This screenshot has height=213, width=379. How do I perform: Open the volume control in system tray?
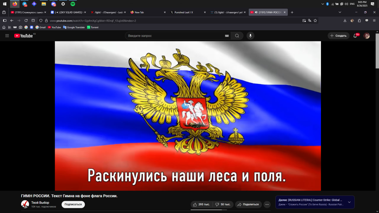pos(346,4)
